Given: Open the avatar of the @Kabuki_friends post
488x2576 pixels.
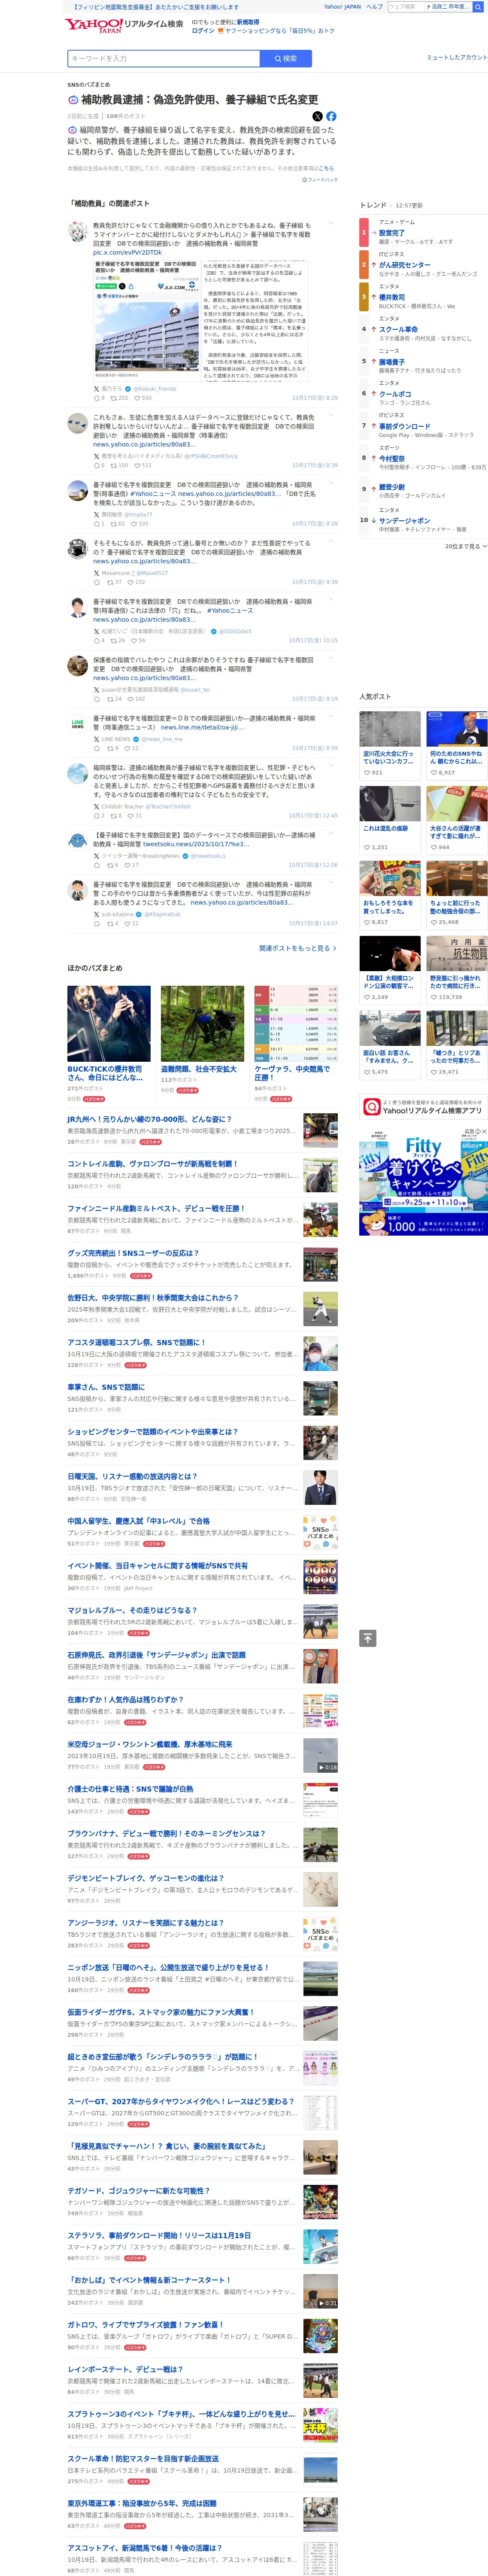Looking at the screenshot, I should click(77, 232).
